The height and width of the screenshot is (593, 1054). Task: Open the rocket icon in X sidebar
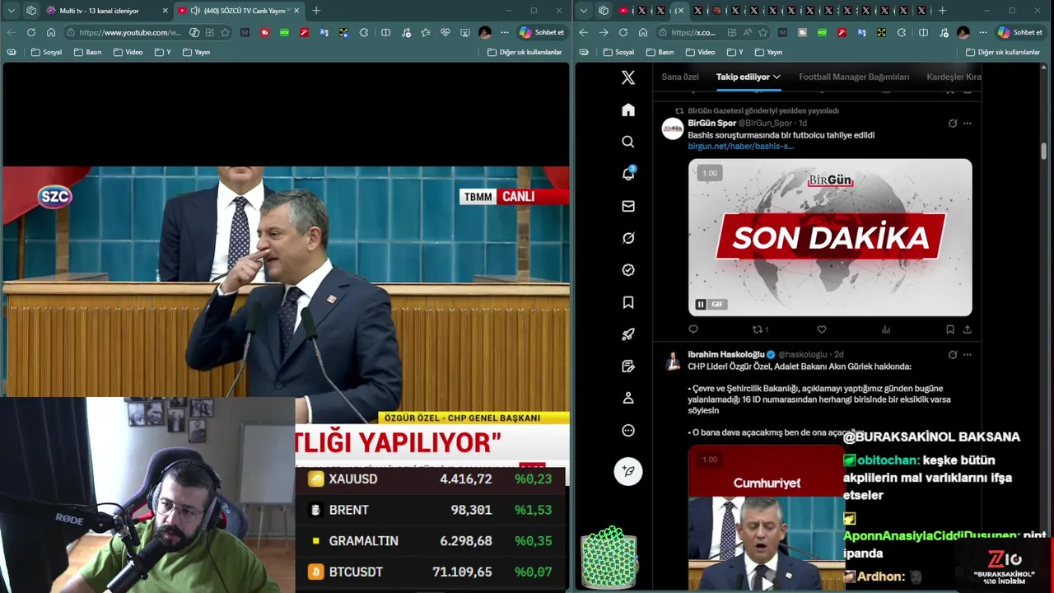[628, 334]
